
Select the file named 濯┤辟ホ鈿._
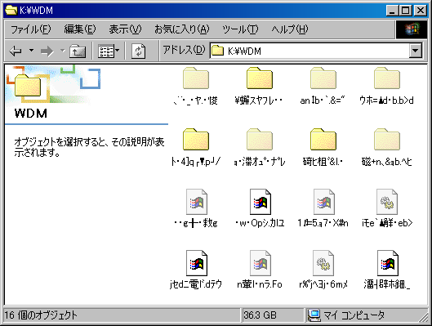point(387,270)
